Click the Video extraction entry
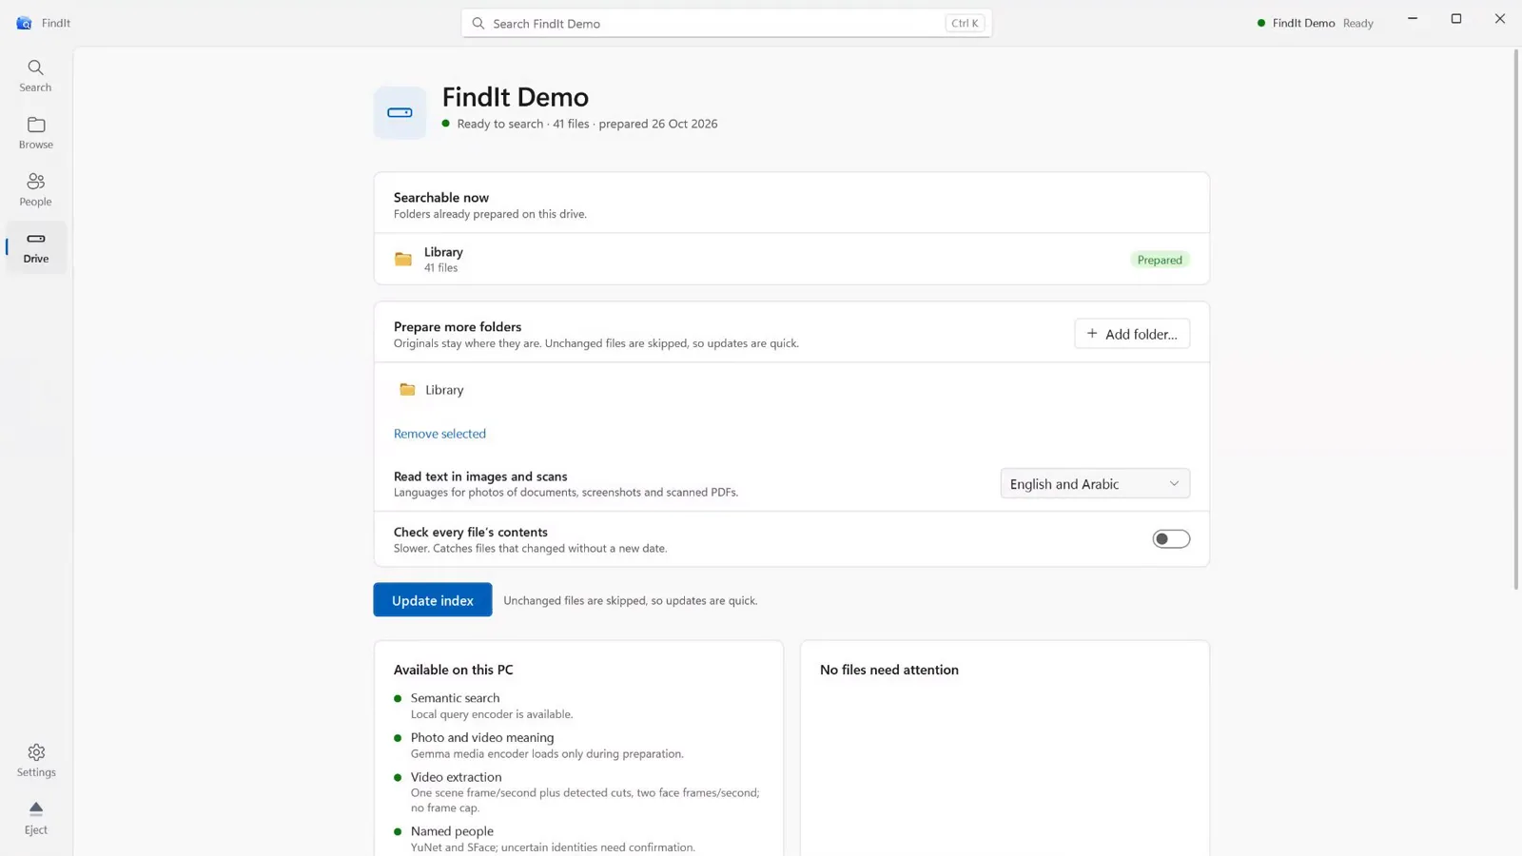1522x856 pixels. 576,791
